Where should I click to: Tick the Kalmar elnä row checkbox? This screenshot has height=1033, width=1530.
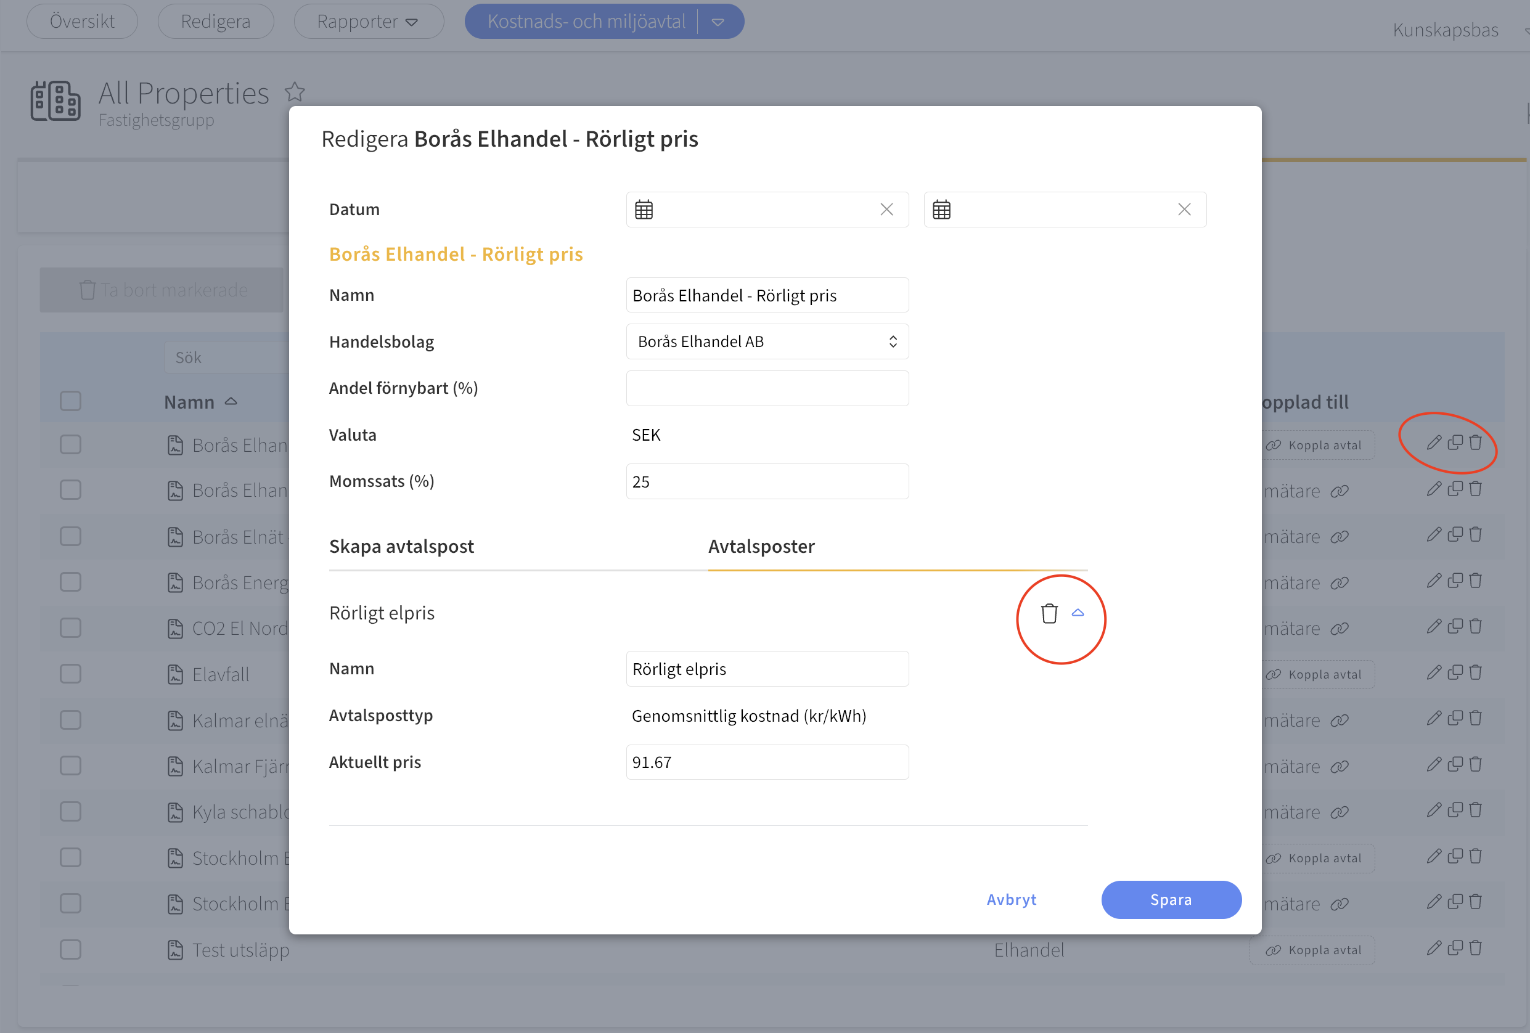(70, 721)
